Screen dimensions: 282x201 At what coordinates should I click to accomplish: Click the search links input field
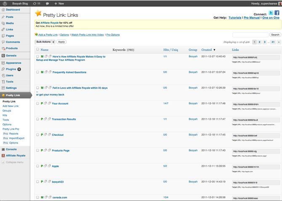[250, 35]
